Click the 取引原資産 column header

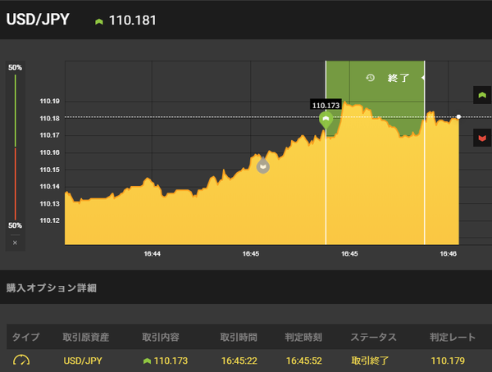pyautogui.click(x=85, y=338)
